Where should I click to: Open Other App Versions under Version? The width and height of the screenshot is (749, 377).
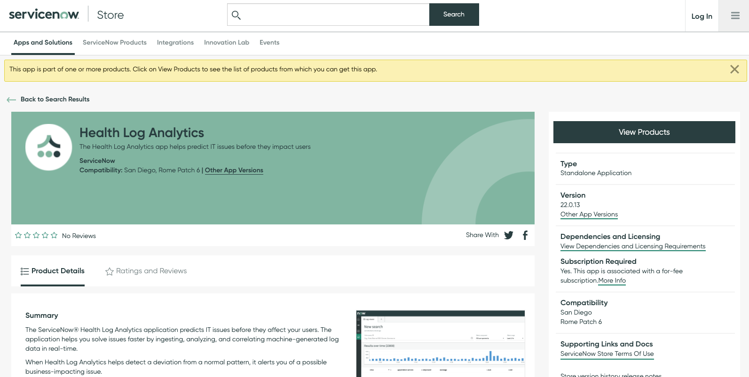[x=589, y=215]
